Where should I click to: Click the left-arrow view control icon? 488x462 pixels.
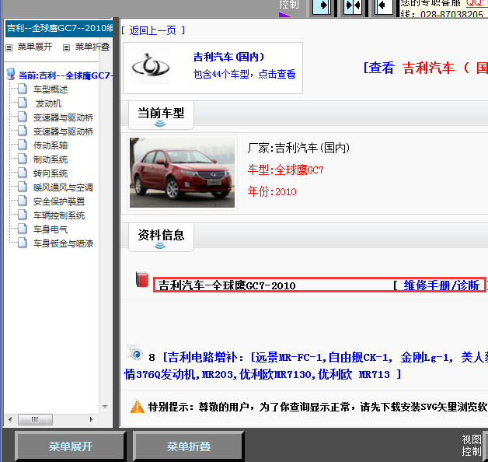[x=383, y=6]
